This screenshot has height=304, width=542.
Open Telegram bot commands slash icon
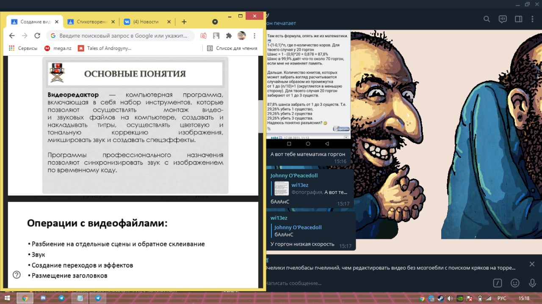[498, 283]
